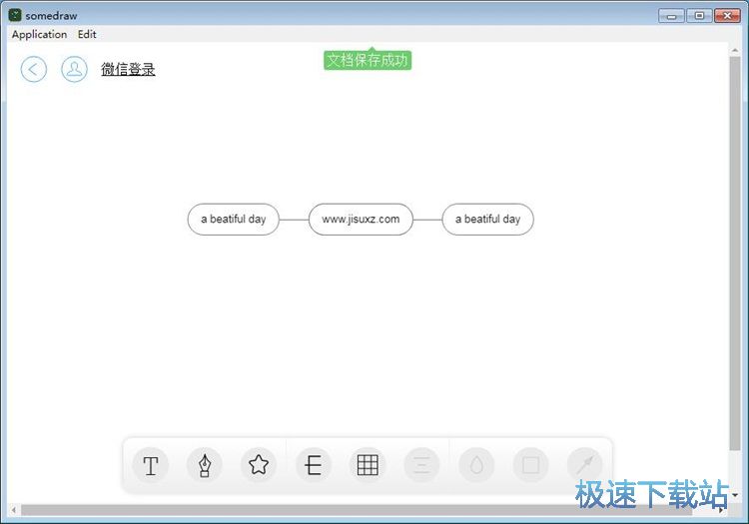Dismiss the green 文档保存成功 notification
The image size is (749, 524).
pyautogui.click(x=368, y=60)
